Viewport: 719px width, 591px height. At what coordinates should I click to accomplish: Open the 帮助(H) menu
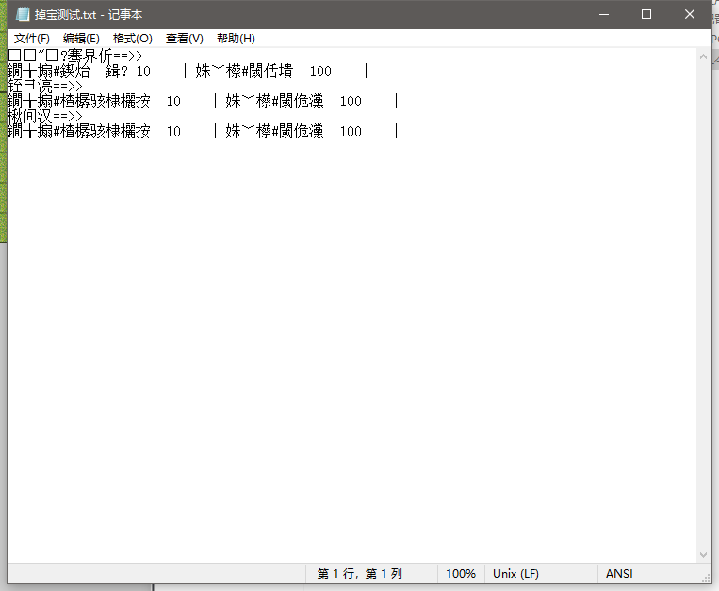point(236,39)
